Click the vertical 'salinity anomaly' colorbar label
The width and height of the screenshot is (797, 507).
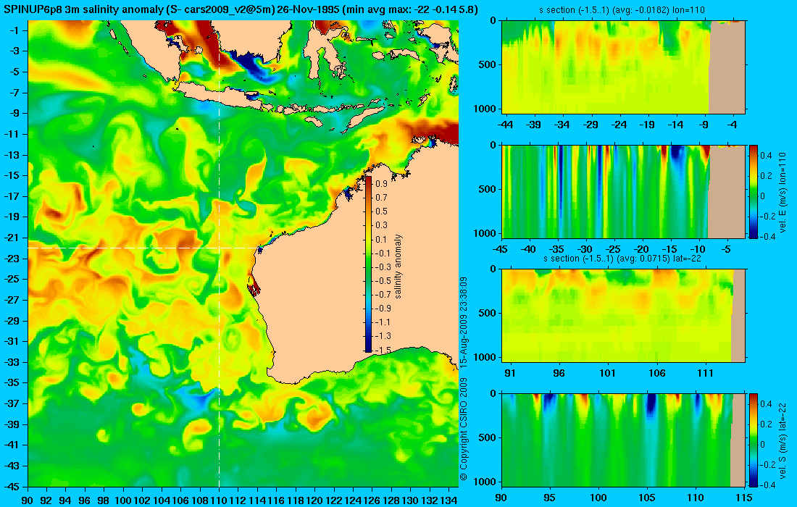pyautogui.click(x=398, y=266)
